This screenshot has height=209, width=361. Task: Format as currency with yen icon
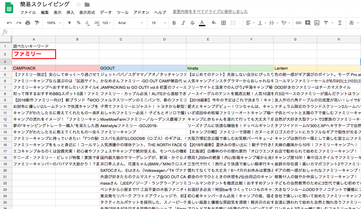coord(69,23)
